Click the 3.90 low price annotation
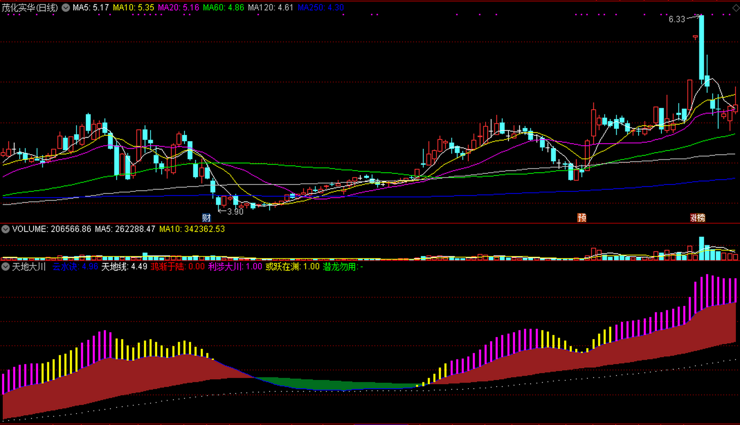The image size is (740, 425). (235, 212)
